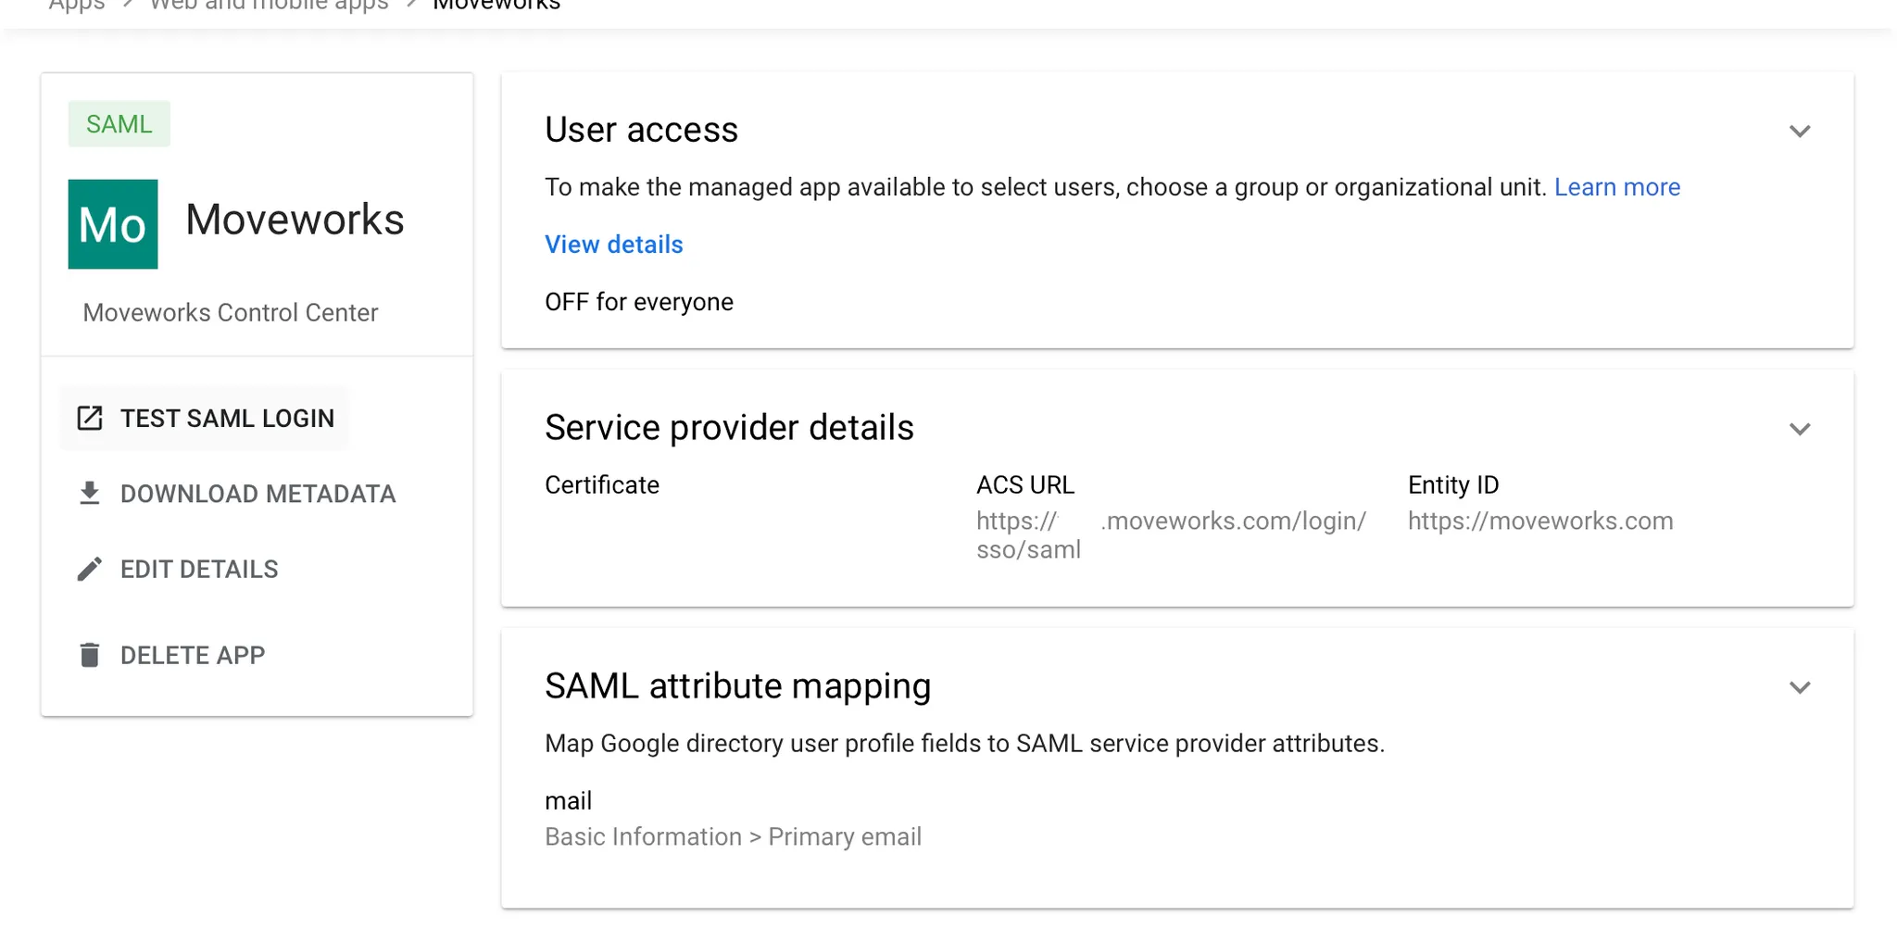This screenshot has height=942, width=1897.
Task: Go to Apps in the breadcrumb
Action: [x=77, y=5]
